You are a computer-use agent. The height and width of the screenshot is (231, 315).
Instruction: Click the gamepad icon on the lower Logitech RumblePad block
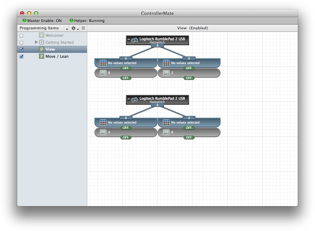(135, 100)
